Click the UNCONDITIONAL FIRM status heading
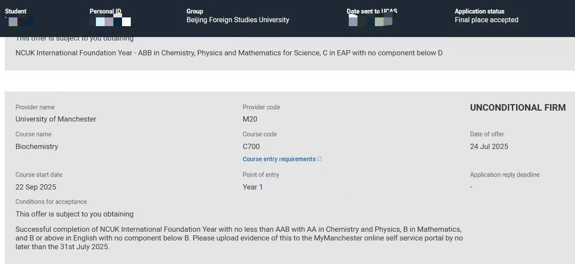 pos(517,108)
